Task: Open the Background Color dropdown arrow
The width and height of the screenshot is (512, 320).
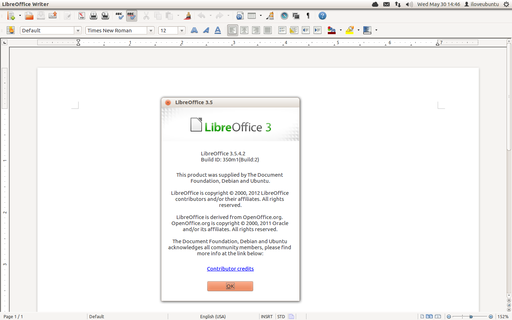Action: pos(376,30)
